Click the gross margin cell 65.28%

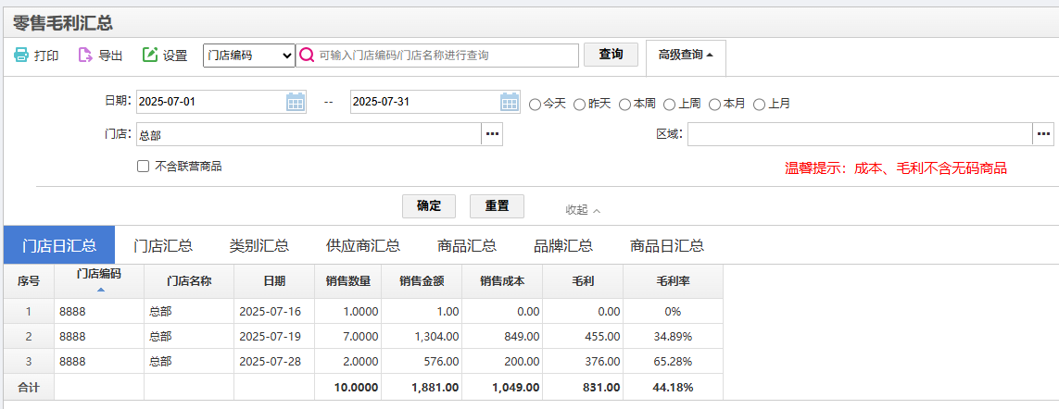click(x=673, y=361)
